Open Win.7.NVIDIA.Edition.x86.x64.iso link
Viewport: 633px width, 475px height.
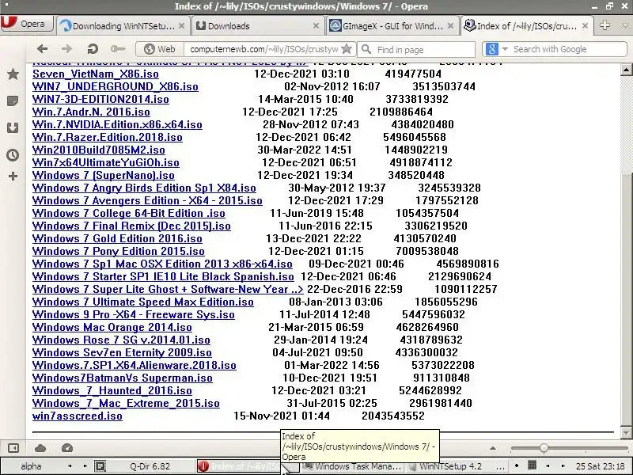117,124
